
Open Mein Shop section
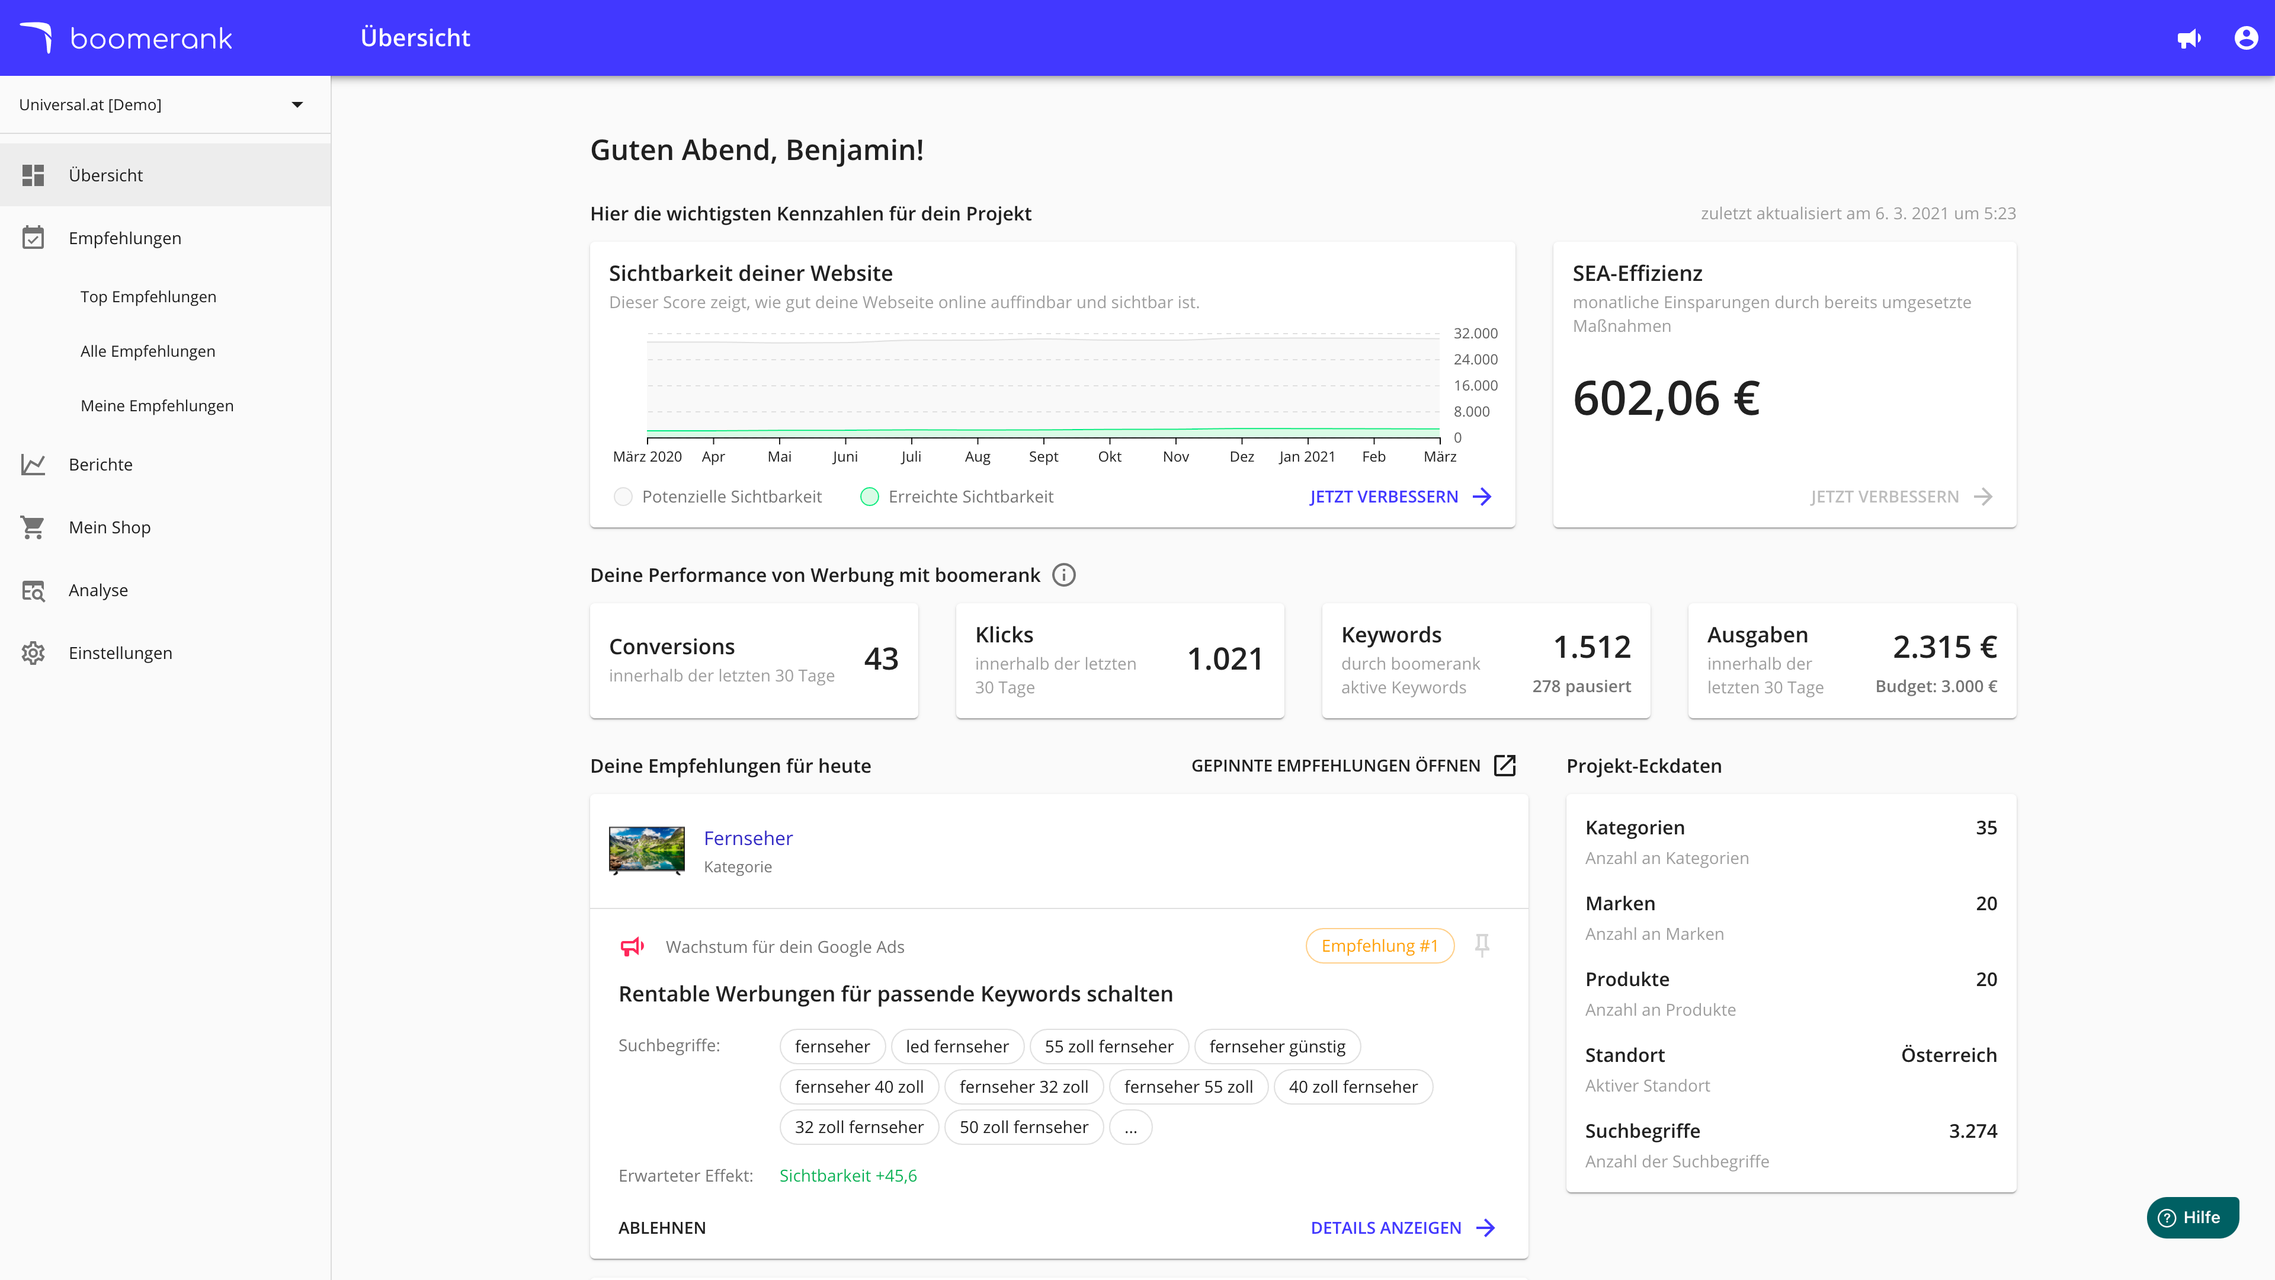(x=165, y=527)
